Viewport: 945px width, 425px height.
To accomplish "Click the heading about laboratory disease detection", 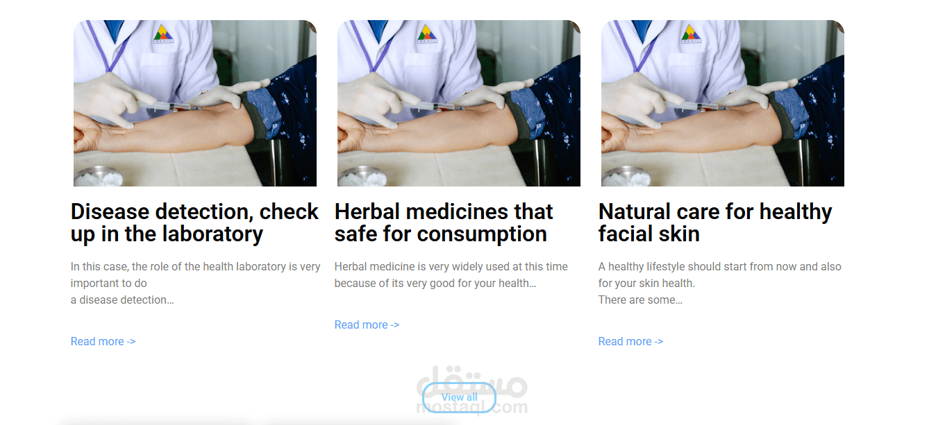I will (x=194, y=223).
